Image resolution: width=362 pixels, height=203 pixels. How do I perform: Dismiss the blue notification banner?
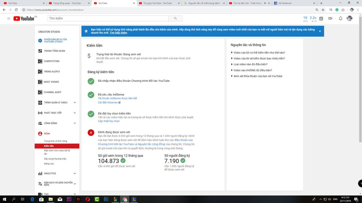click(320, 31)
